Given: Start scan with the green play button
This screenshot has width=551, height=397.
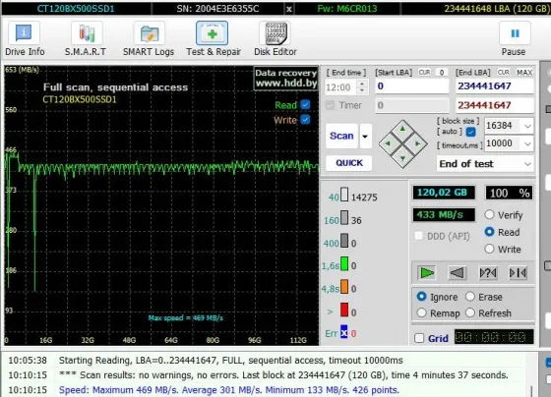Looking at the screenshot, I should coord(427,273).
